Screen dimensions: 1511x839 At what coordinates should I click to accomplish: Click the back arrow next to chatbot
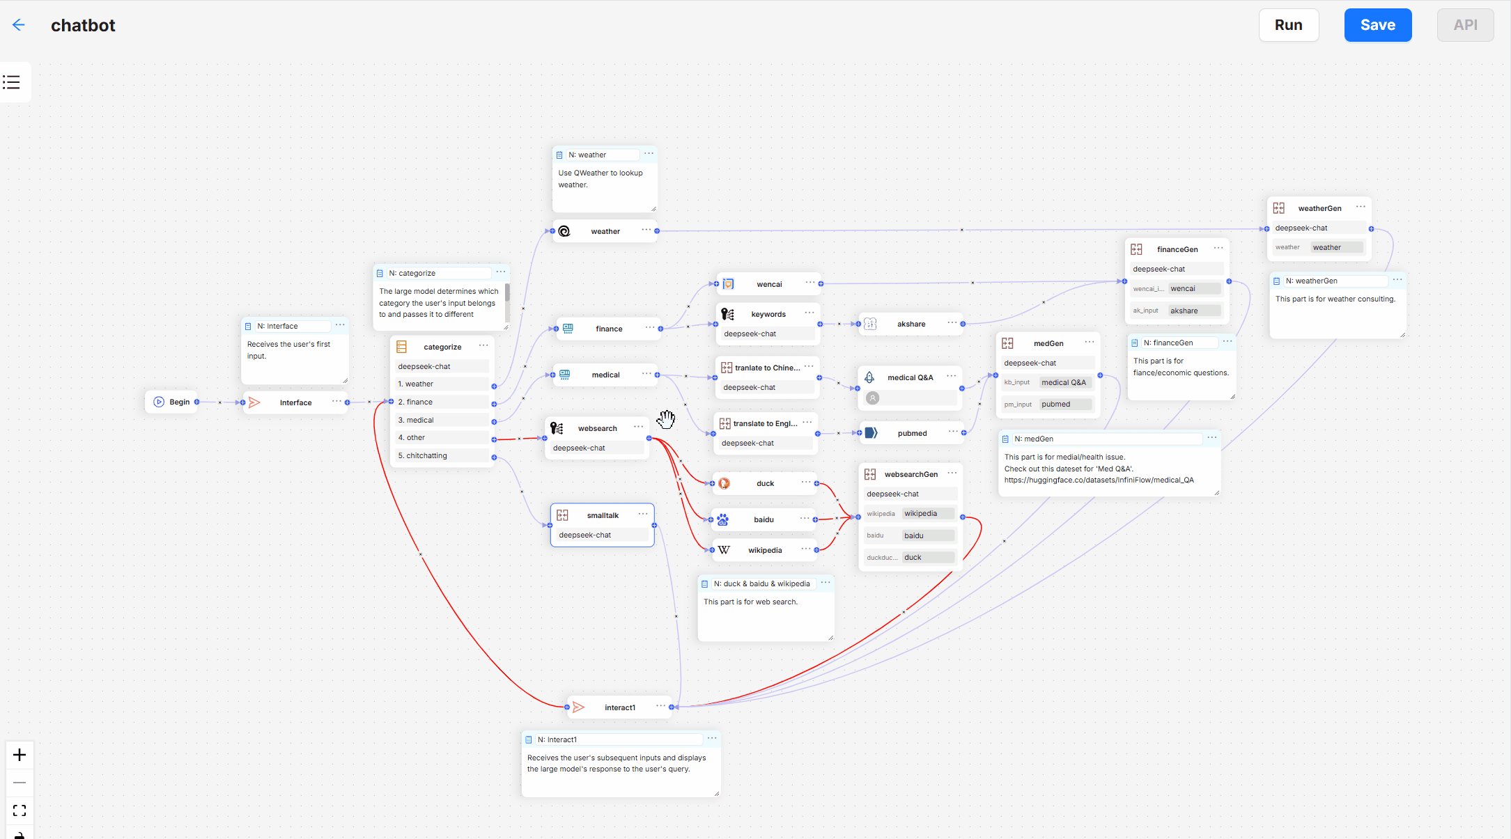(x=19, y=25)
